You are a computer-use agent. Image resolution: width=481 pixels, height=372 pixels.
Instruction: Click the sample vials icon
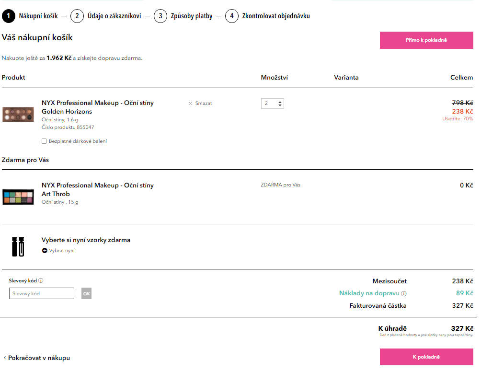click(x=18, y=246)
